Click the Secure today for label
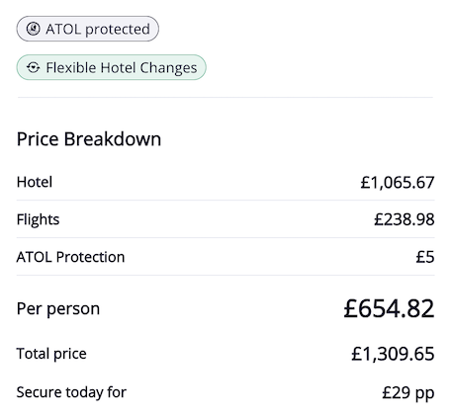 71,392
